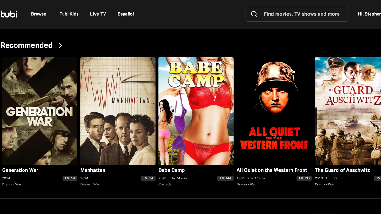The image size is (381, 214).
Task: Expand Recommended row with chevron arrow
Action: click(60, 46)
